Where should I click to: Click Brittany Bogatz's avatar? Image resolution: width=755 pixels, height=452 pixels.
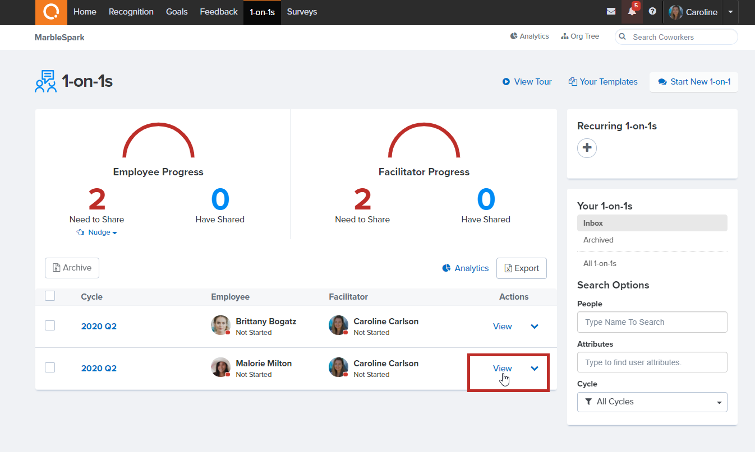pyautogui.click(x=220, y=325)
